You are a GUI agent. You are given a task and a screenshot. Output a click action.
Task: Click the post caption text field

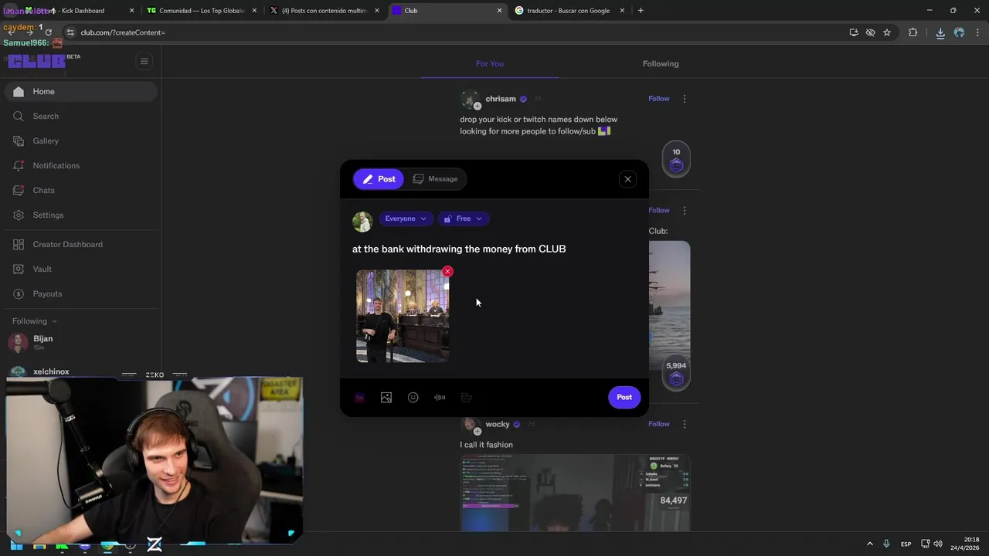(x=494, y=249)
